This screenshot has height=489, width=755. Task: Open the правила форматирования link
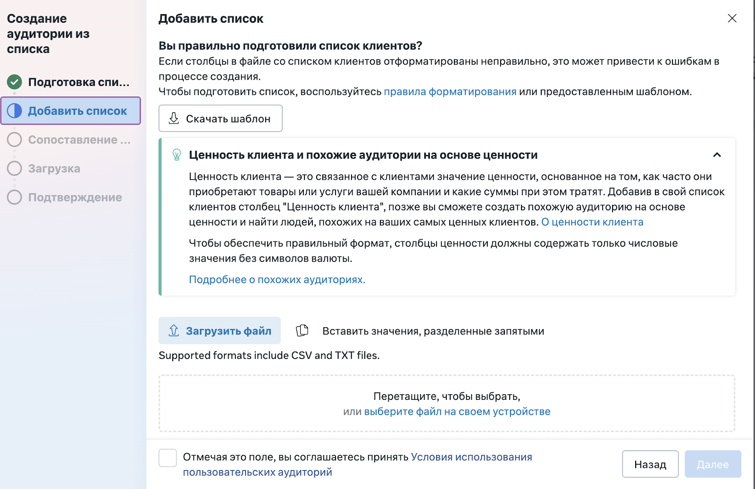450,91
